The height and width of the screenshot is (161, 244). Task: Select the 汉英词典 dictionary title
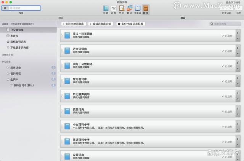(79, 155)
